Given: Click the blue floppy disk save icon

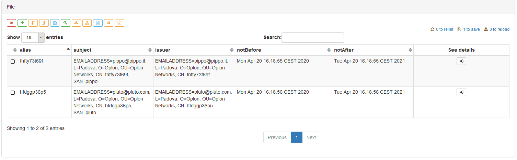Looking at the screenshot, I should (x=55, y=23).
